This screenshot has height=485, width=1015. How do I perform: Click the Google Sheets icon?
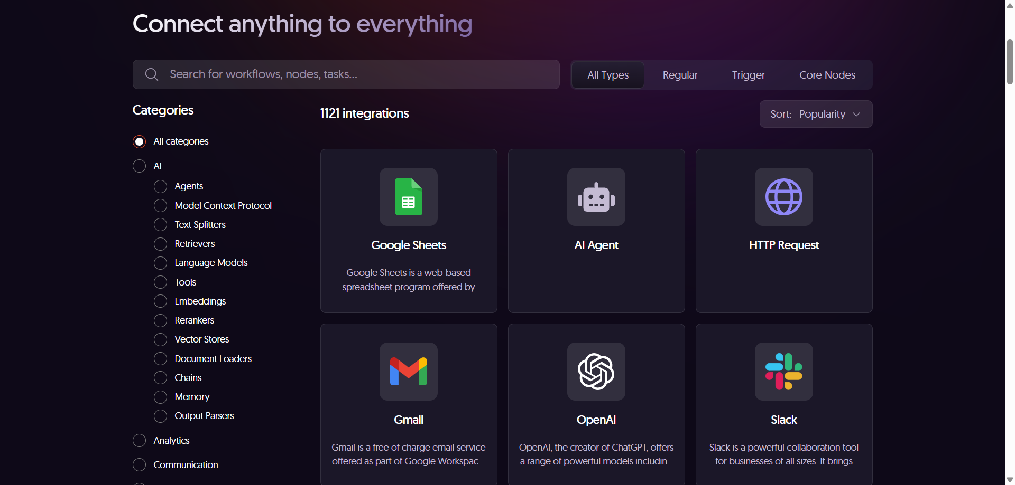409,197
